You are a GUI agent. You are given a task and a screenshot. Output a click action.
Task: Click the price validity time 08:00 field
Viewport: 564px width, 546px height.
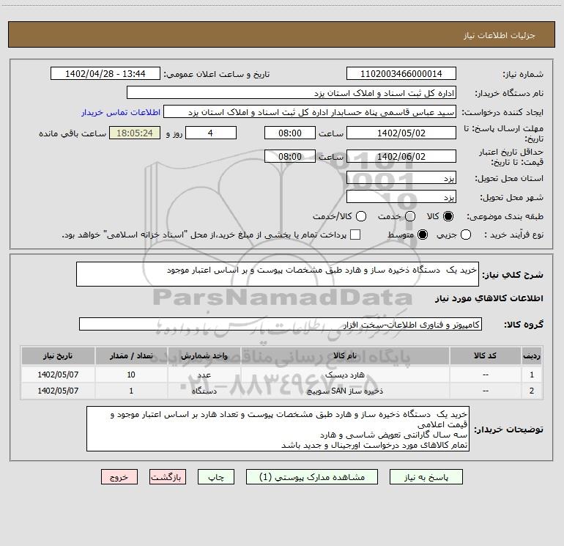[x=290, y=156]
